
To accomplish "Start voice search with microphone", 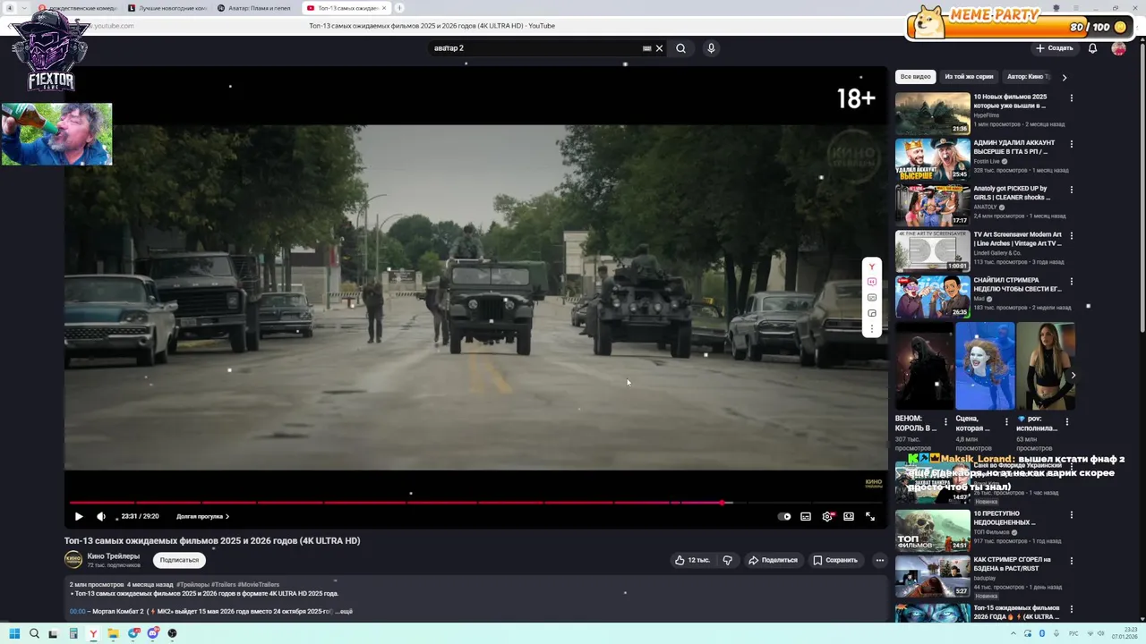I will 711,48.
